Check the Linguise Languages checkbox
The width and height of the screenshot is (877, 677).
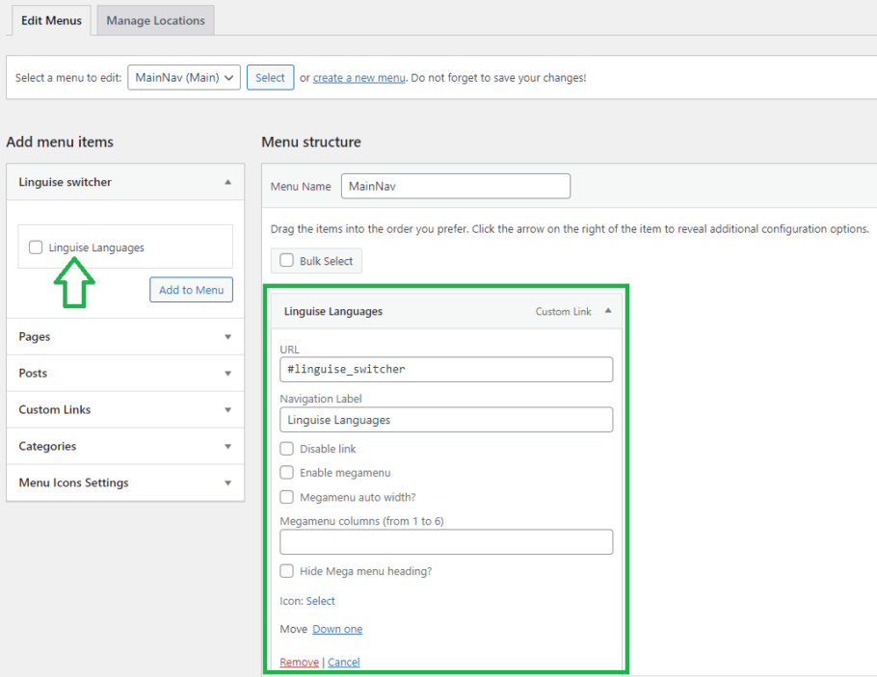[36, 247]
